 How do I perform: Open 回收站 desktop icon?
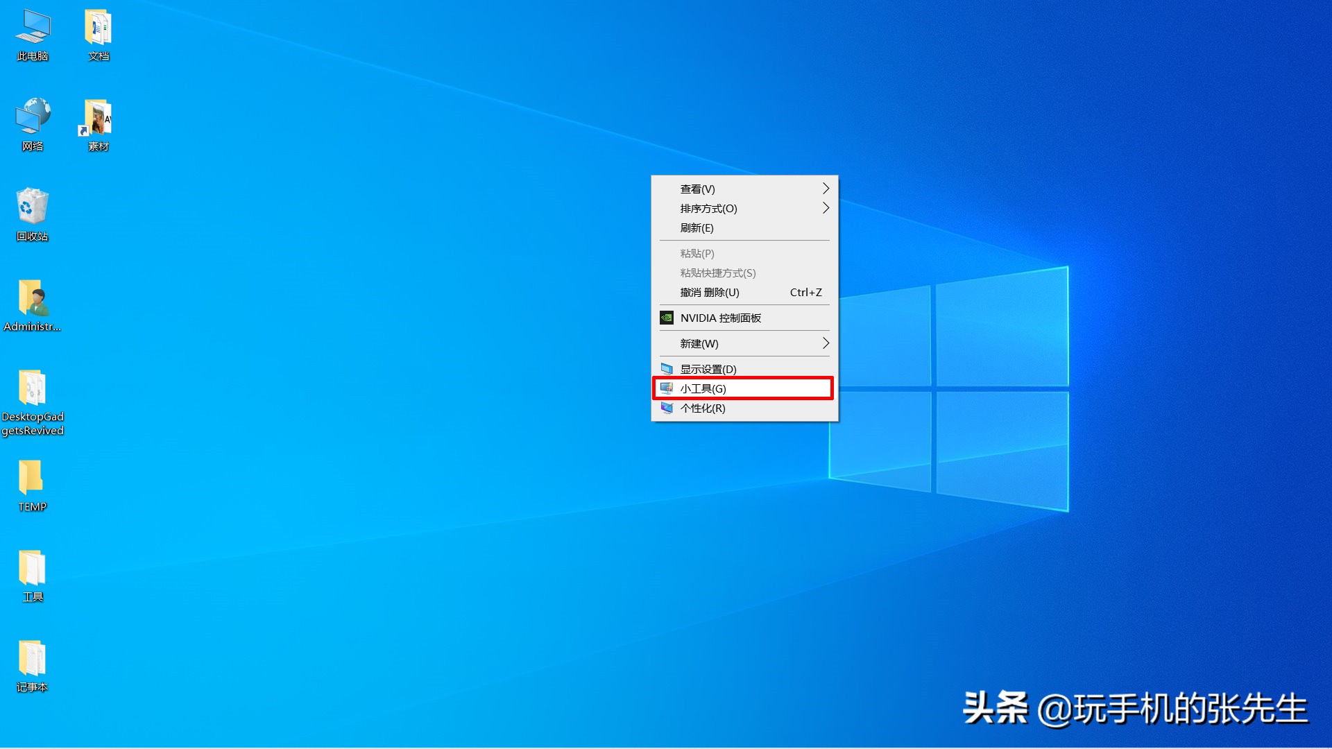[x=31, y=209]
